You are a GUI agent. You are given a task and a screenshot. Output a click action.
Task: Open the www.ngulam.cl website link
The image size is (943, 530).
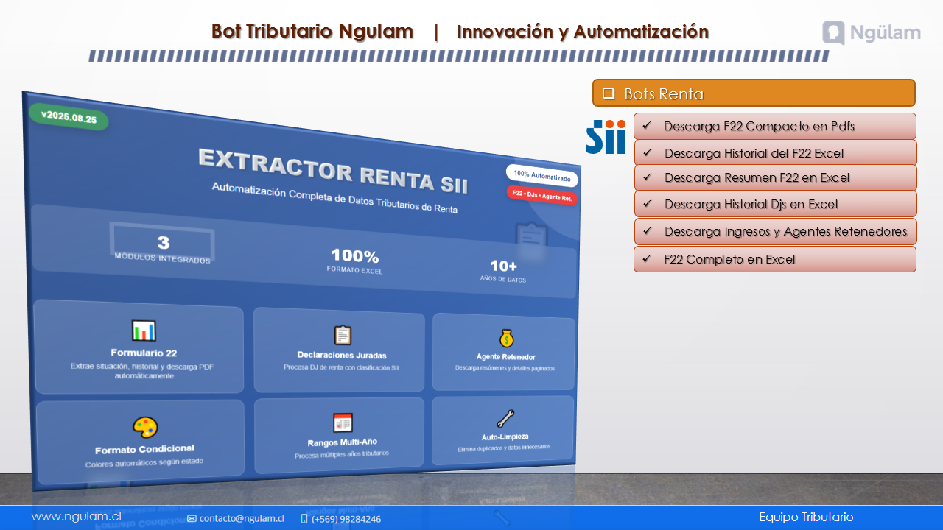[76, 517]
